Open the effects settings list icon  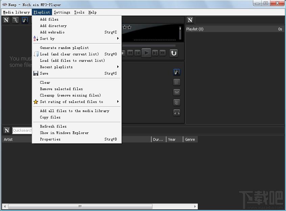point(176,102)
